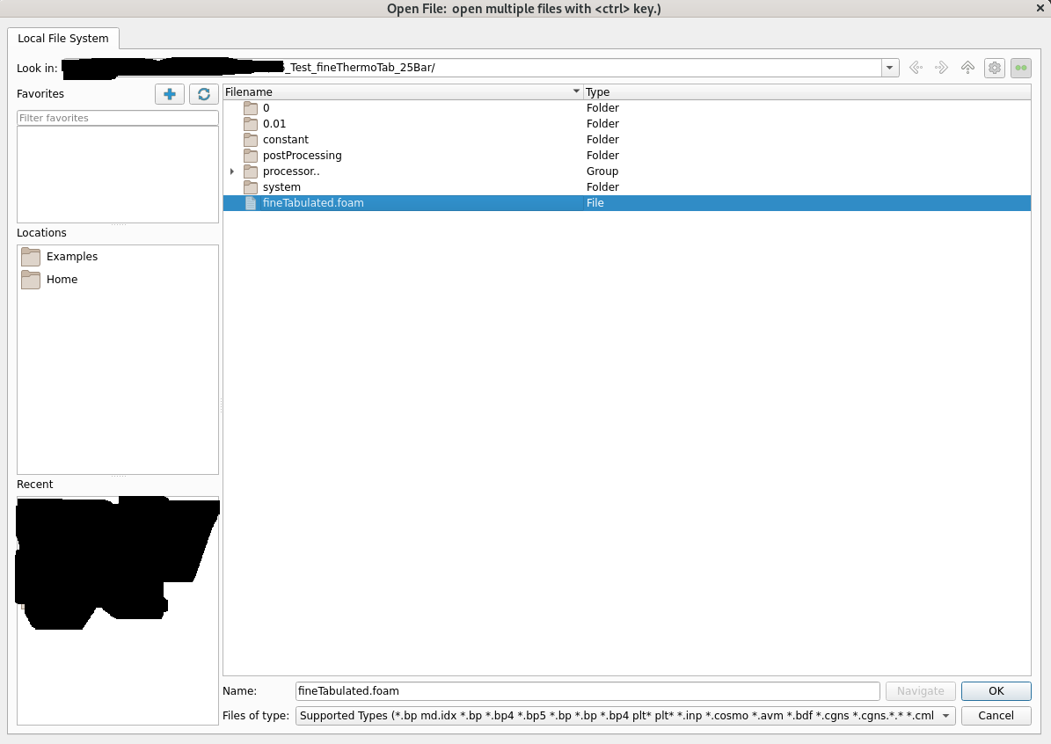Viewport: 1051px width, 744px height.
Task: Add current folder to favorites with plus icon
Action: click(x=170, y=94)
